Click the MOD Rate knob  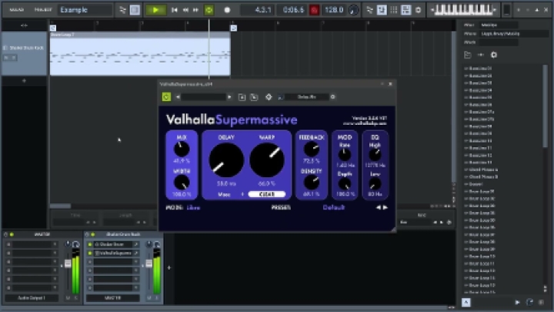point(345,155)
